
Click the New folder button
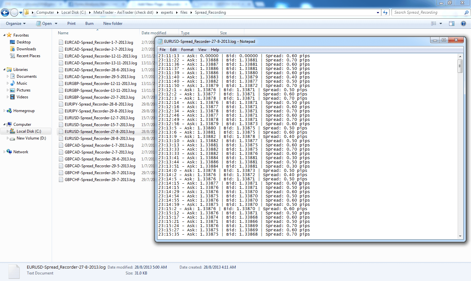coord(113,23)
